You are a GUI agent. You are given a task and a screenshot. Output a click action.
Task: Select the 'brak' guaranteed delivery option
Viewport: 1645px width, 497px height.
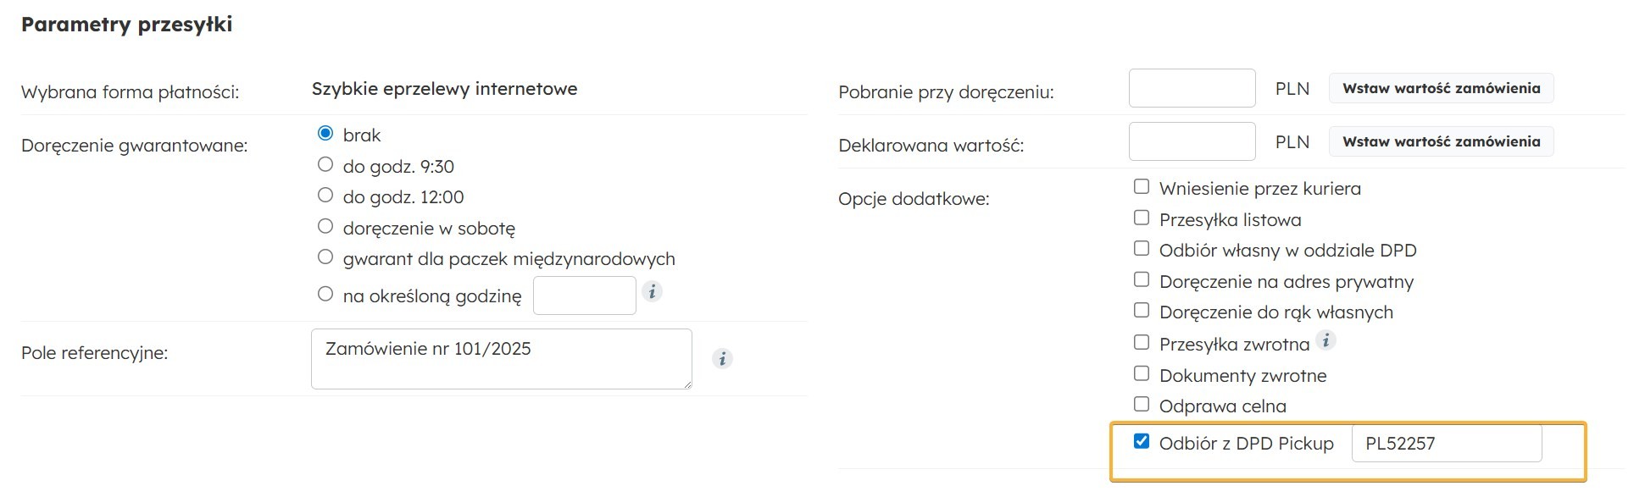pyautogui.click(x=325, y=134)
